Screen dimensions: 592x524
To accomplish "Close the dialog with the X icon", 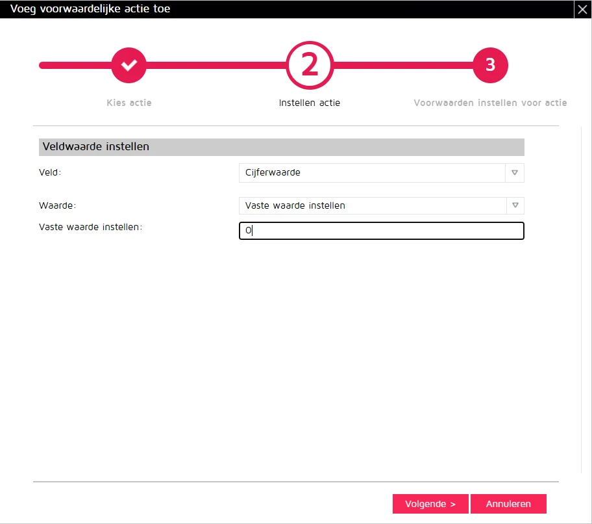I will coord(582,9).
